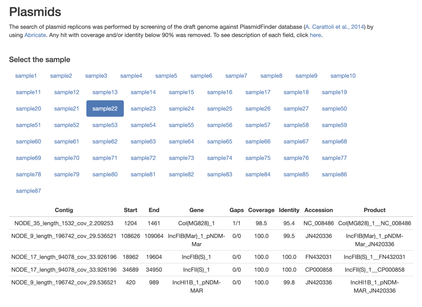Click the end value 109064

[154, 236]
